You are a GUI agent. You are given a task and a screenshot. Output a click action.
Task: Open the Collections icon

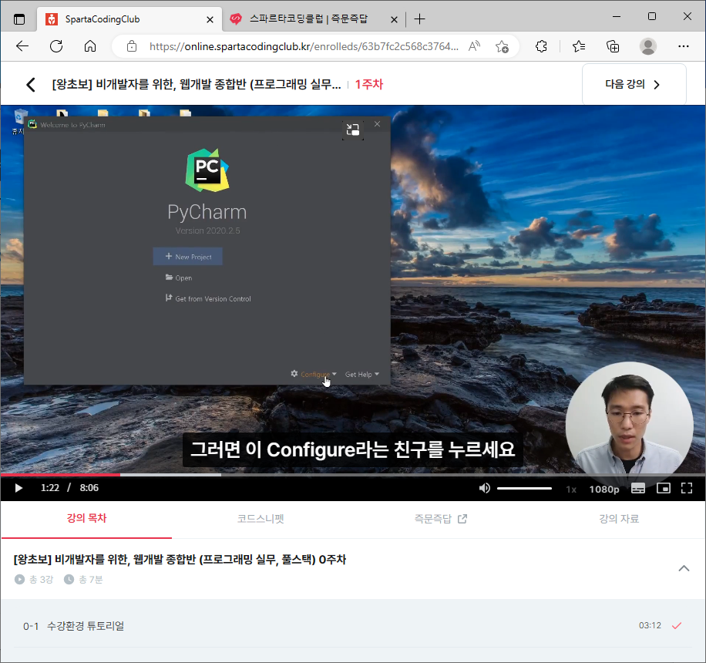tap(613, 46)
